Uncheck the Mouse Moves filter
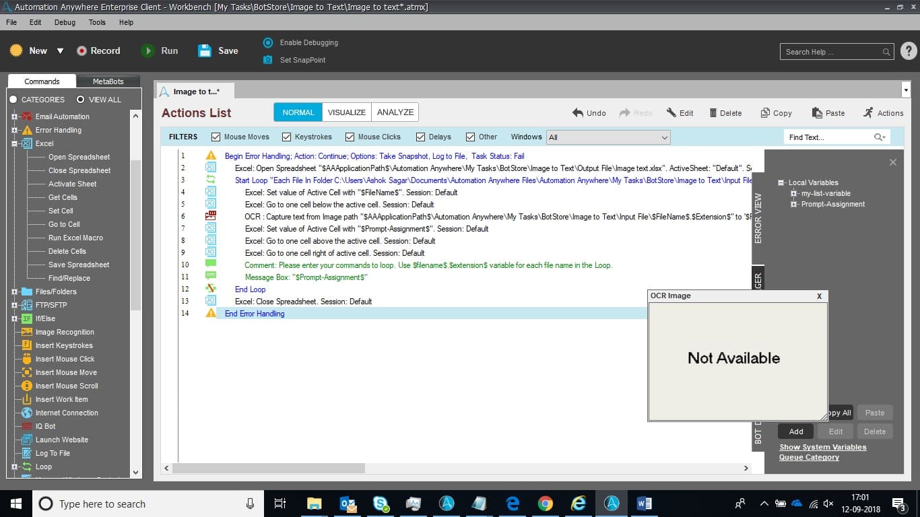920x517 pixels. coord(216,137)
